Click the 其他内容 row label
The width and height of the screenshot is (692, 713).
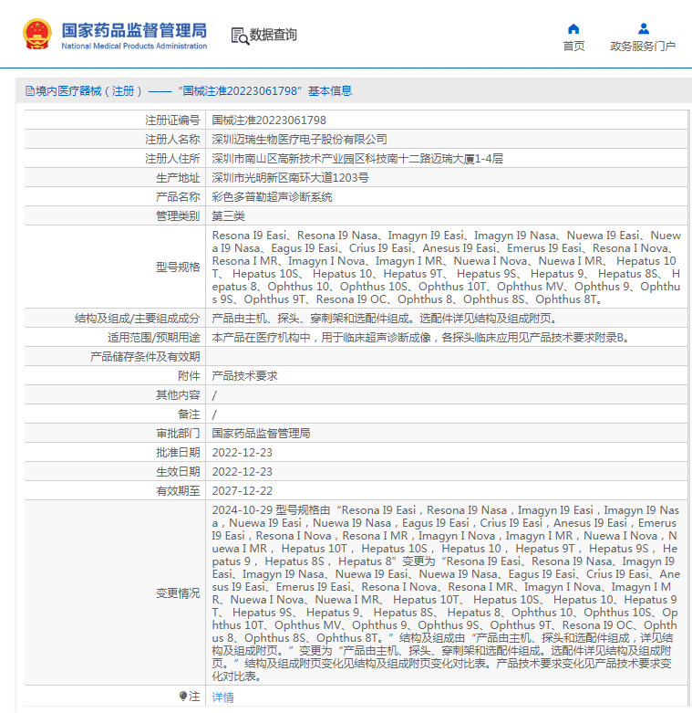coord(178,394)
